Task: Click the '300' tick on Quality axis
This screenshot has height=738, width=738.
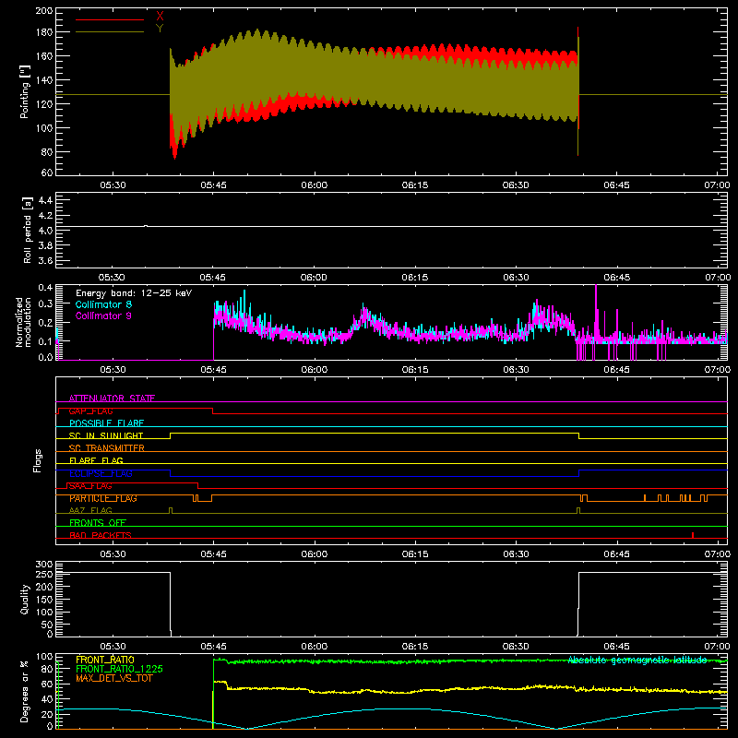Action: [x=43, y=565]
